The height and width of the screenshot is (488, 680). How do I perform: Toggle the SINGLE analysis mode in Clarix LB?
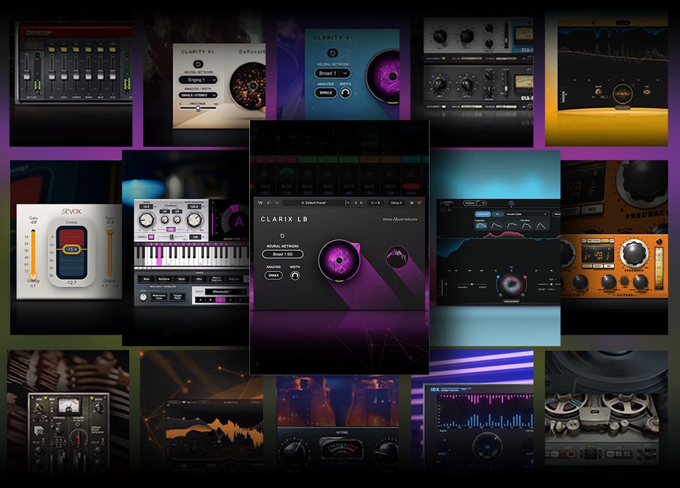coord(273,275)
